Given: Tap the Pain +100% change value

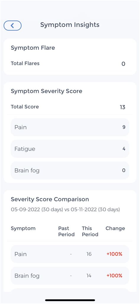Looking at the screenshot, I should tap(114, 254).
